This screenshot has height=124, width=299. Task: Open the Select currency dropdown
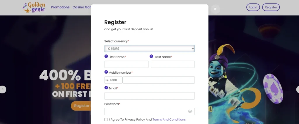point(149,49)
